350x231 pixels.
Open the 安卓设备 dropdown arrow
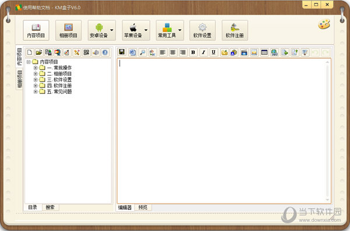tap(112, 30)
